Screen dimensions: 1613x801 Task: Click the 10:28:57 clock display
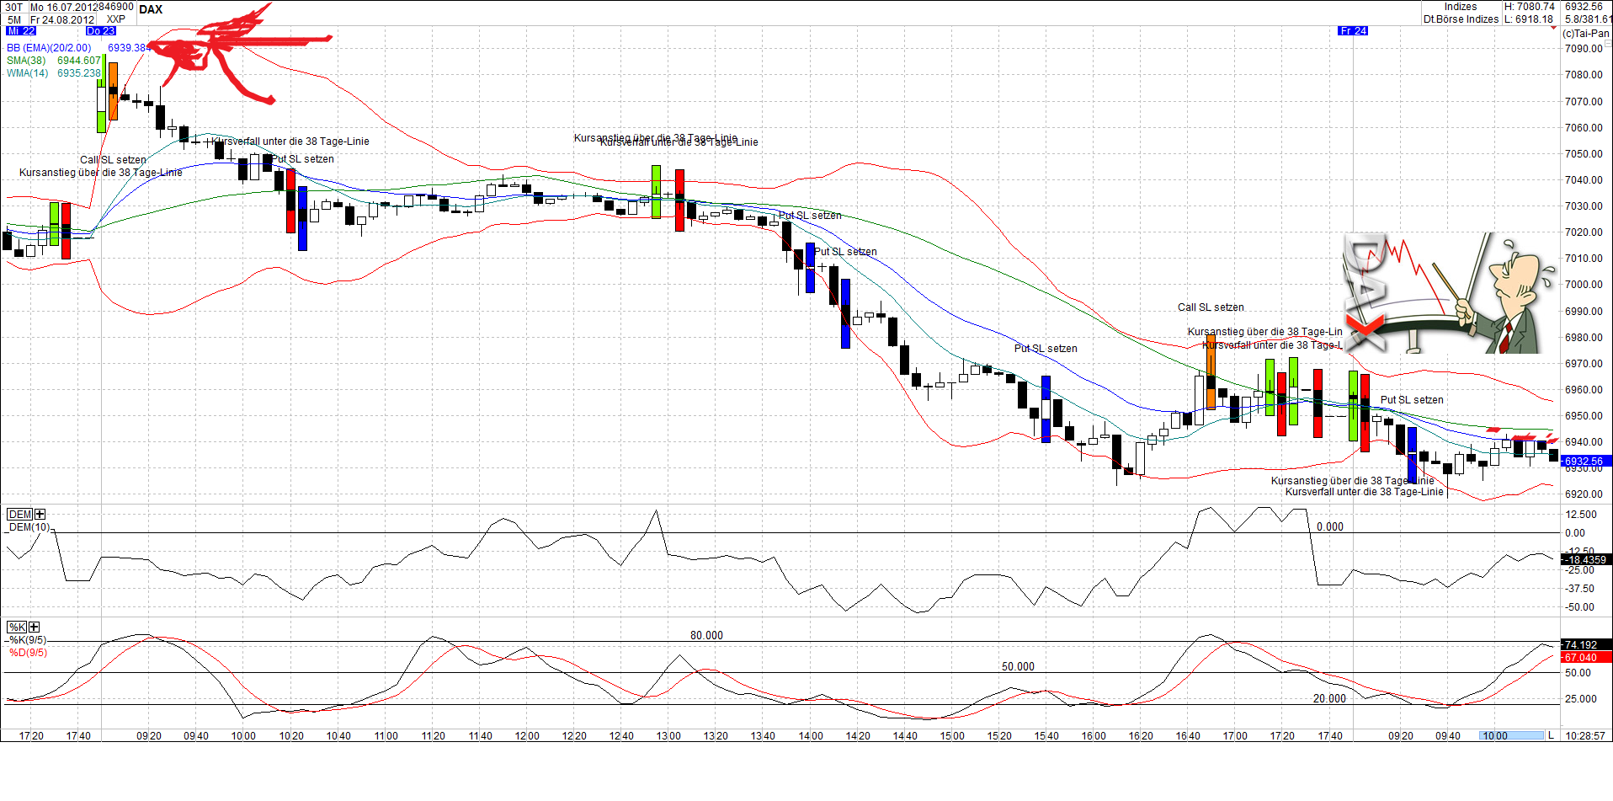pyautogui.click(x=1585, y=736)
